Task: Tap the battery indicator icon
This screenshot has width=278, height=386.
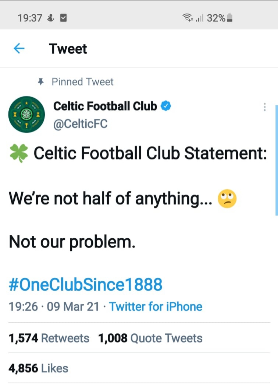Action: point(229,18)
